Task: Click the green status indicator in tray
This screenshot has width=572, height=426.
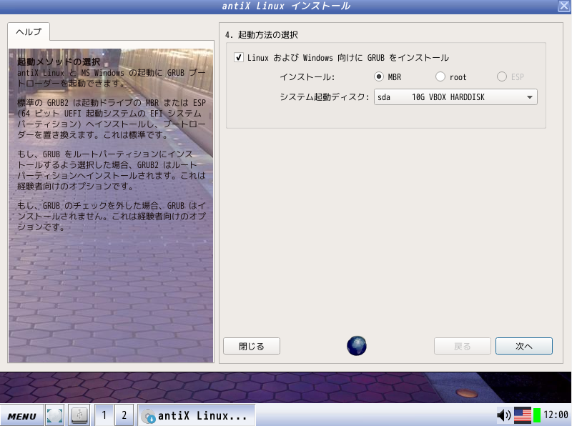Action: point(537,415)
